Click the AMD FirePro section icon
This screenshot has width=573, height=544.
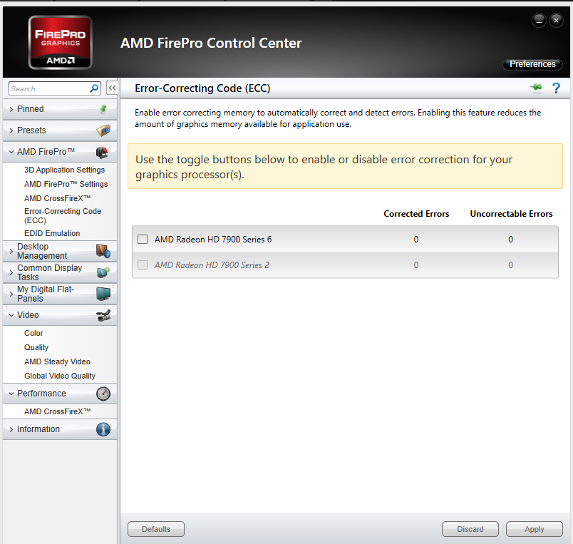[x=103, y=152]
